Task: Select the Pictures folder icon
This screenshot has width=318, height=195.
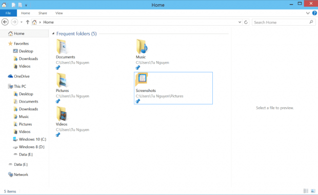Action: (x=62, y=80)
